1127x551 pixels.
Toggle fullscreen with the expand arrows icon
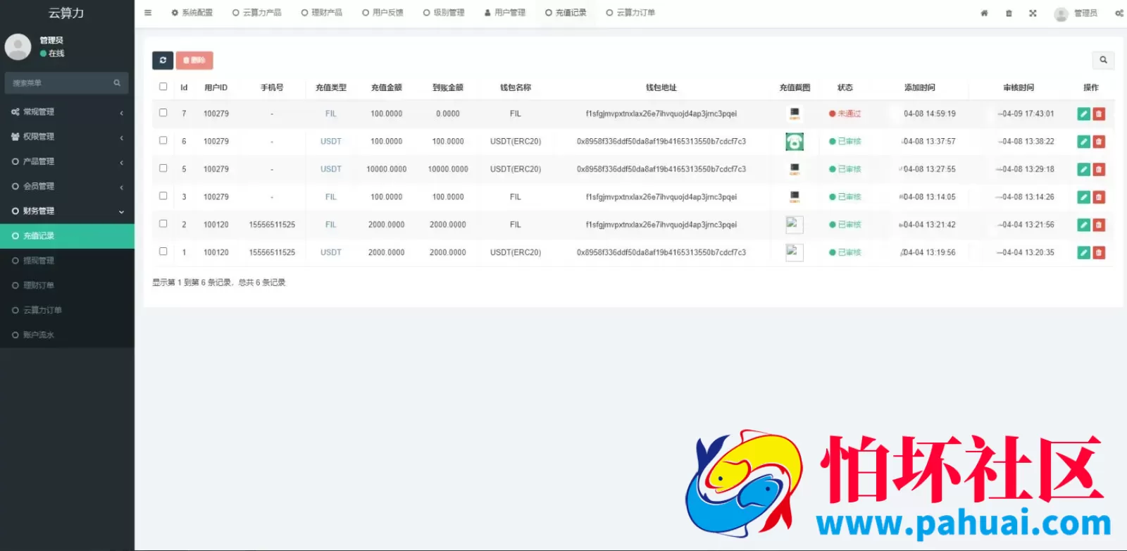pyautogui.click(x=1033, y=13)
